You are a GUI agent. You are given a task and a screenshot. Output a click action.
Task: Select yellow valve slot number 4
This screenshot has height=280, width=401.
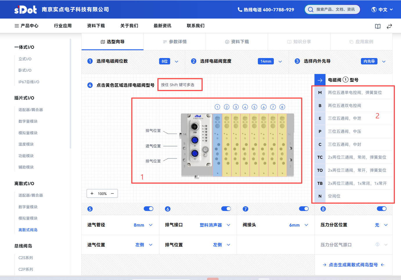tap(245, 145)
